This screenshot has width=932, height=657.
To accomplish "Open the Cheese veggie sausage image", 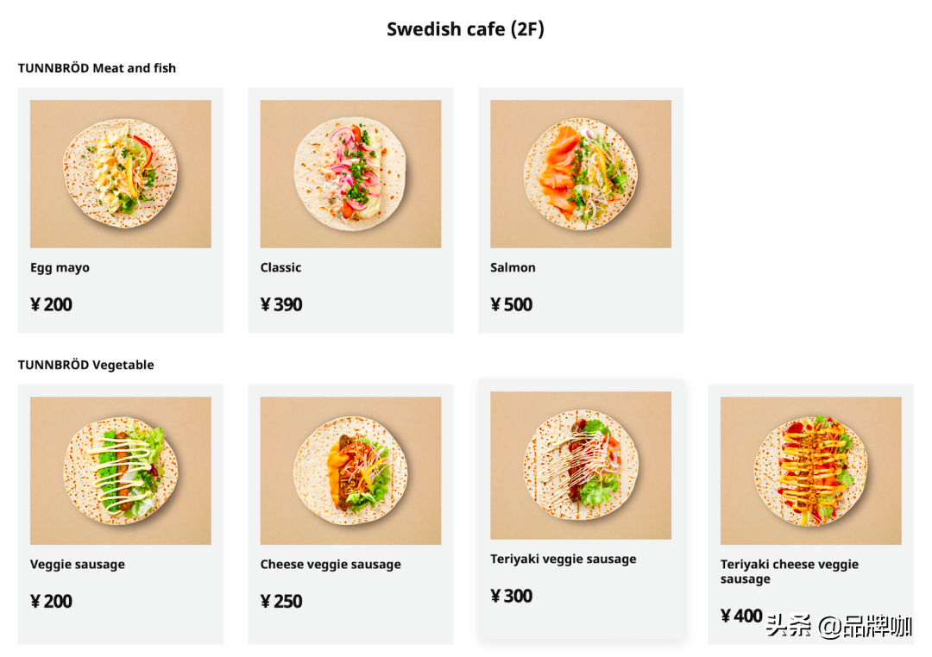I will [350, 470].
